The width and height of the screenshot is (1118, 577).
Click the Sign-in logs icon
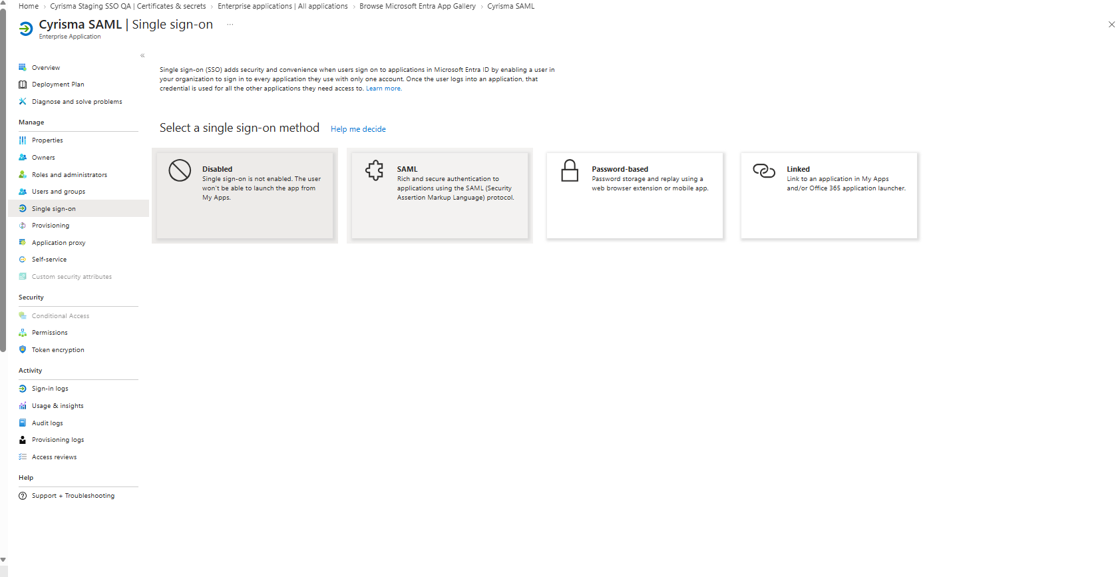click(23, 389)
